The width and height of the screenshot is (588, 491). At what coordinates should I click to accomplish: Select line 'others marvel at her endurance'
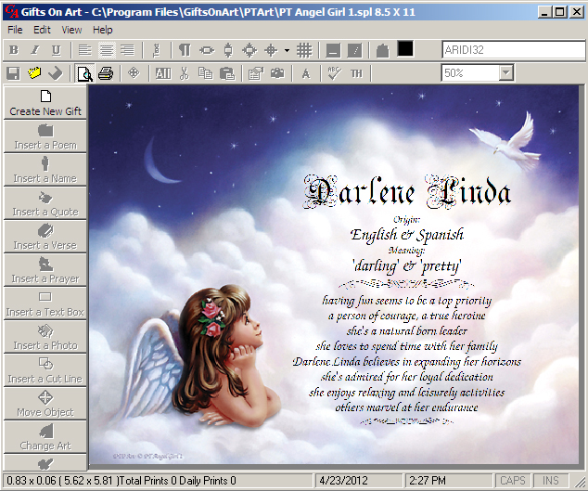(407, 407)
